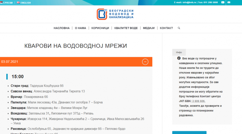The height and width of the screenshot is (134, 242).
Task: Open the НАСЛОВНА menu item
Action: pyautogui.click(x=62, y=28)
